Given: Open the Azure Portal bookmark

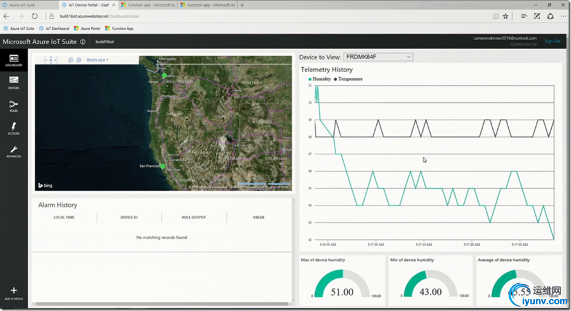Looking at the screenshot, I should pyautogui.click(x=87, y=28).
